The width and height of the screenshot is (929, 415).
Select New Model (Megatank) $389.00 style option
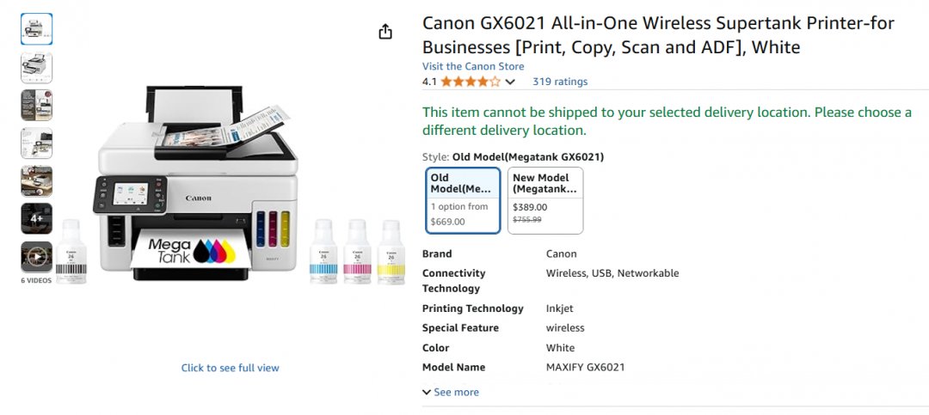(x=545, y=201)
